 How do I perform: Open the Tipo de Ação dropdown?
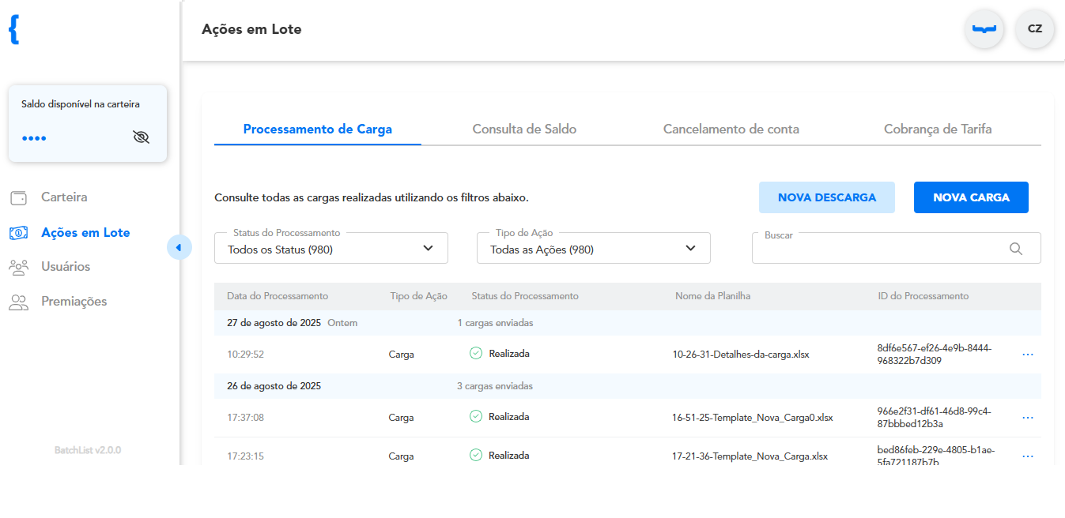pos(594,249)
